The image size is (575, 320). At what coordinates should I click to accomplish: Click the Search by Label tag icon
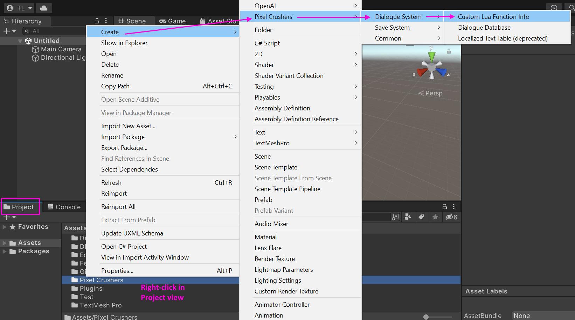[x=421, y=217]
